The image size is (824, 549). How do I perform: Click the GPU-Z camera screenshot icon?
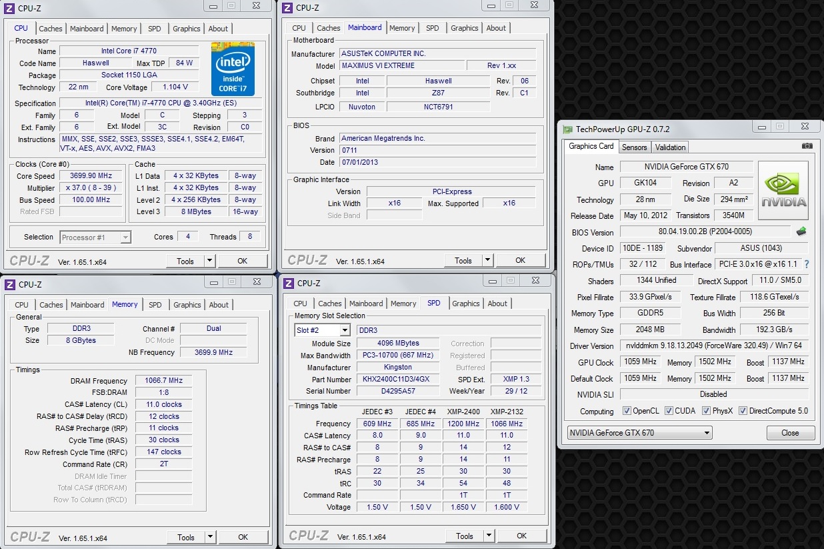(x=807, y=146)
